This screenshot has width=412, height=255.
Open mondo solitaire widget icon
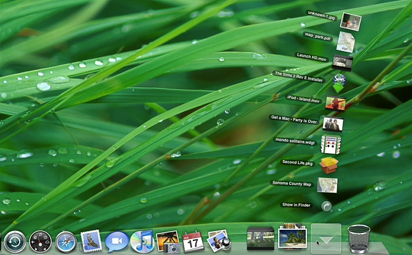tap(331, 144)
